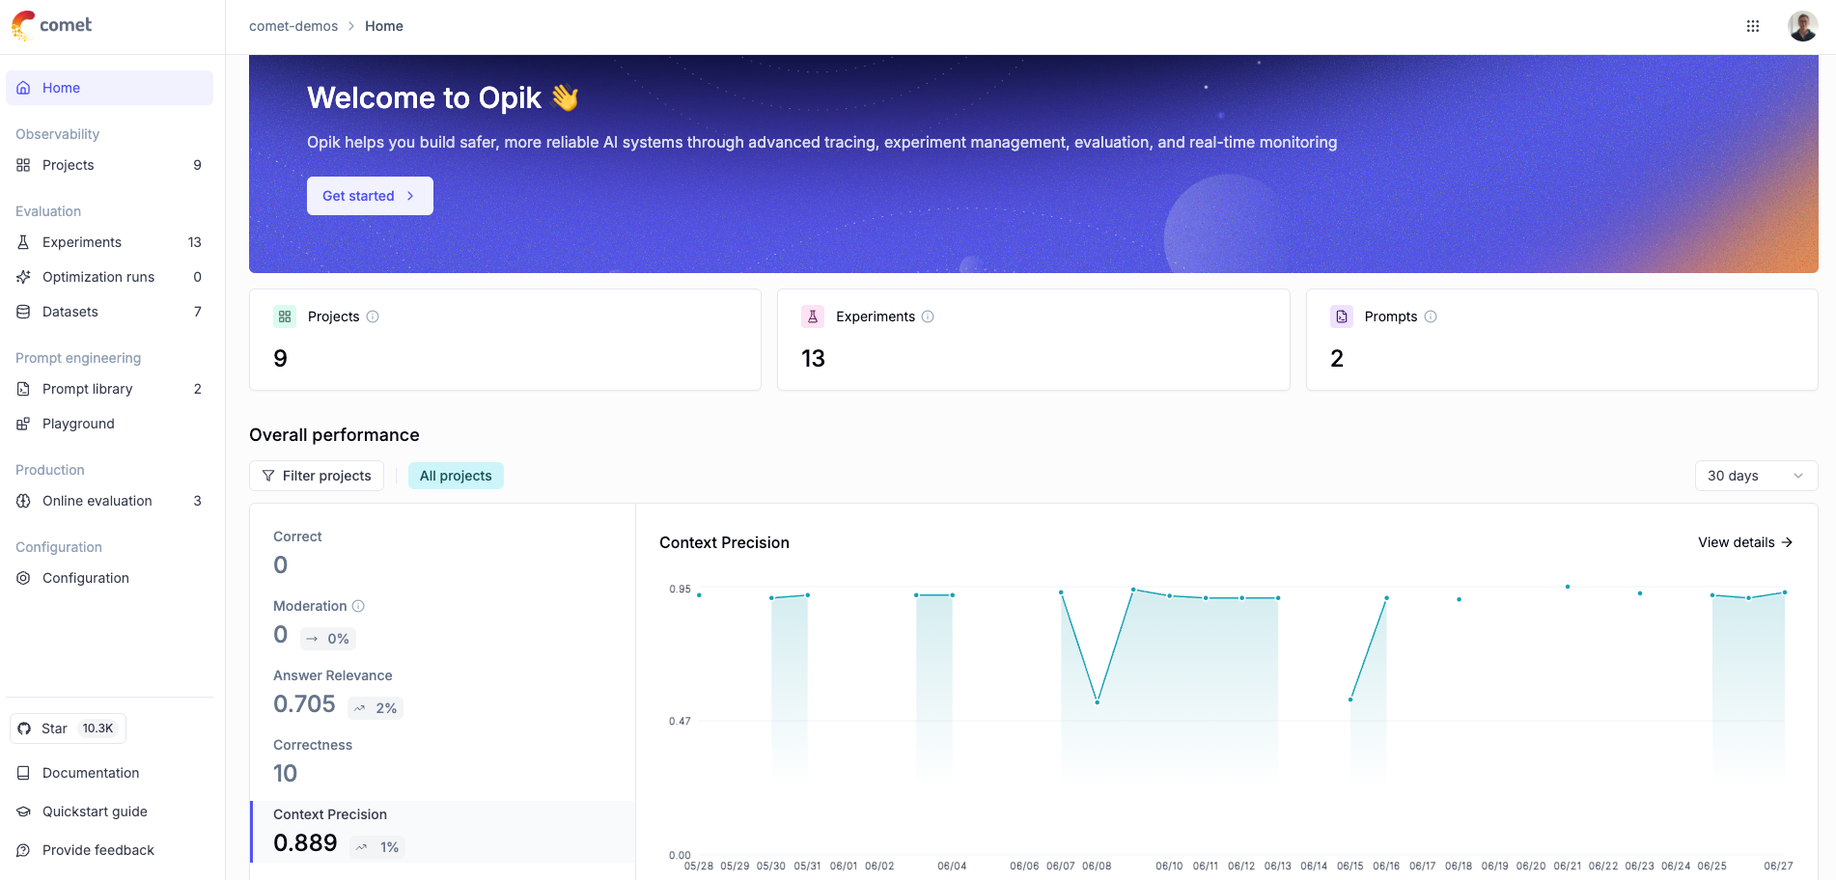
Task: Click the Context Precision 1% trend badge
Action: [377, 847]
